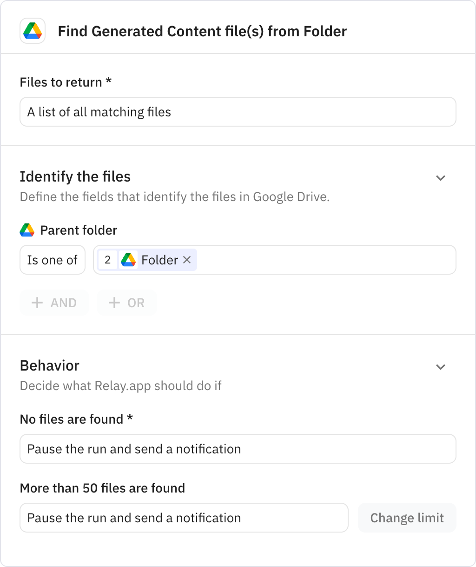Click the Change limit button
The width and height of the screenshot is (476, 567).
click(x=407, y=518)
